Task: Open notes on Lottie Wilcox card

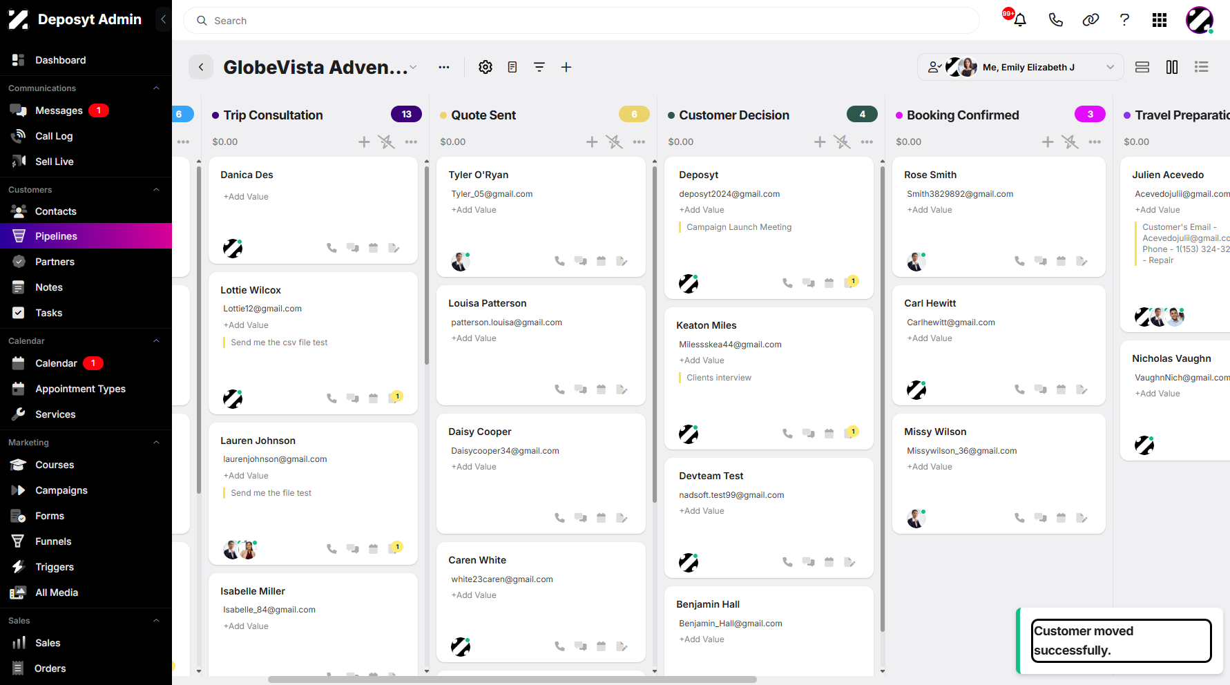Action: pos(395,398)
